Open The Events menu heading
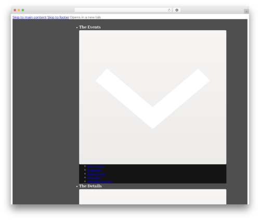Viewport: 260px width, 220px height. [x=90, y=27]
